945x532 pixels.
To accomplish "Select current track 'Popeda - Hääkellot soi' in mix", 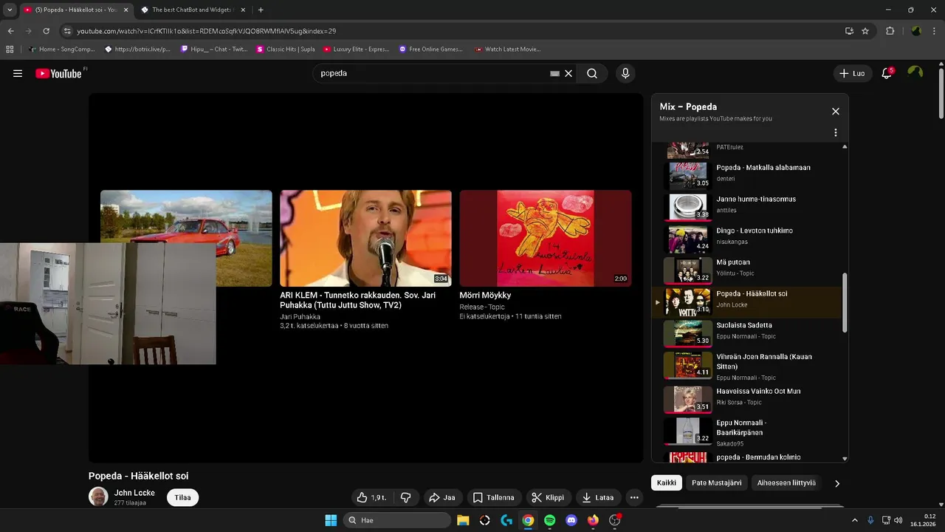I will click(749, 302).
